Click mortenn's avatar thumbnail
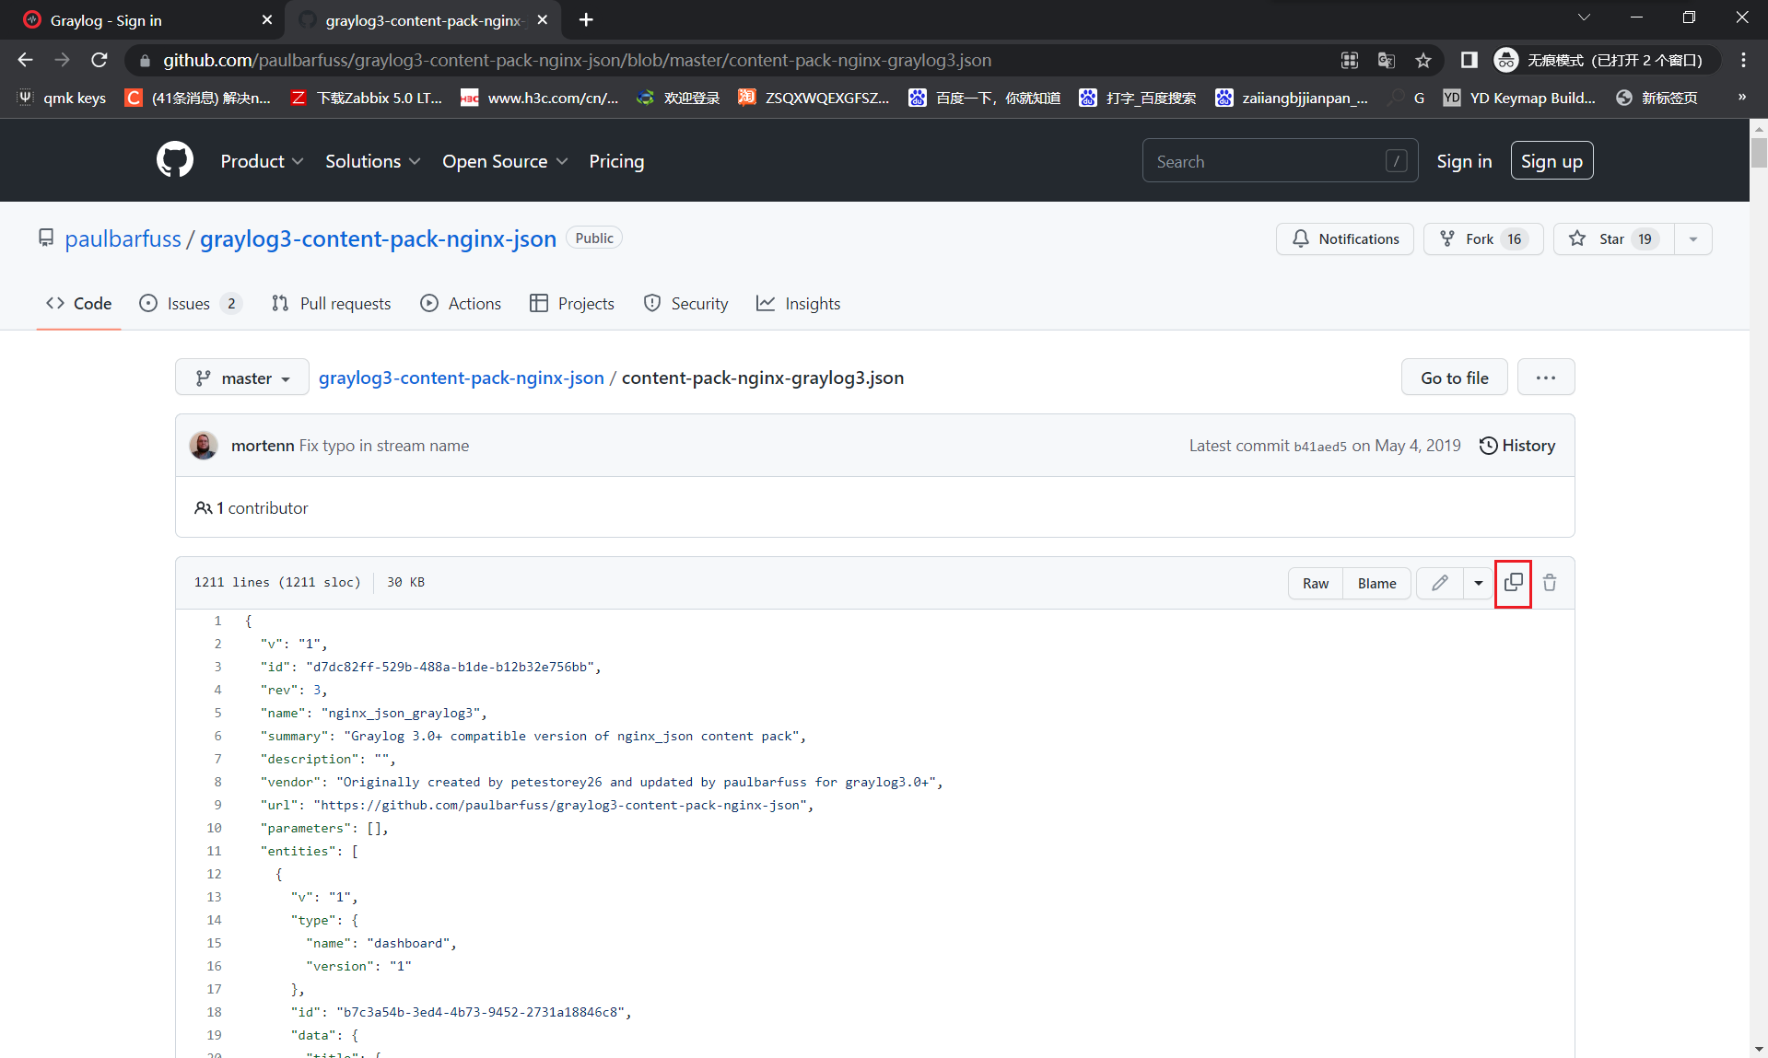1768x1058 pixels. (x=204, y=446)
